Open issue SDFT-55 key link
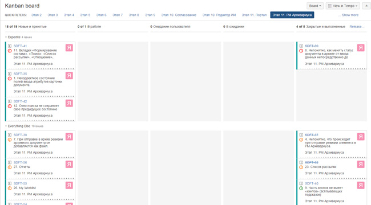Viewport: 371px width, 205px height. pos(20,183)
